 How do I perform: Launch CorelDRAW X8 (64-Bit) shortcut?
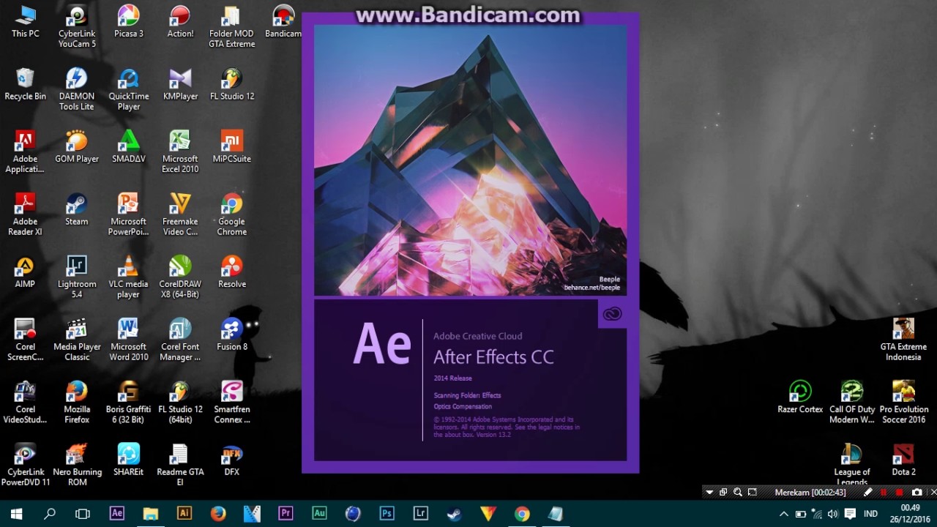tap(180, 277)
